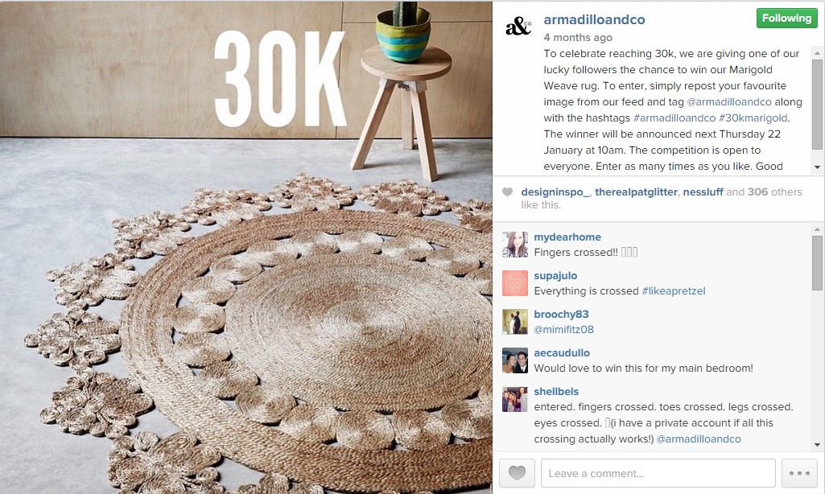The height and width of the screenshot is (494, 825).
Task: Open the #30kmarigold hashtag link
Action: click(x=753, y=117)
